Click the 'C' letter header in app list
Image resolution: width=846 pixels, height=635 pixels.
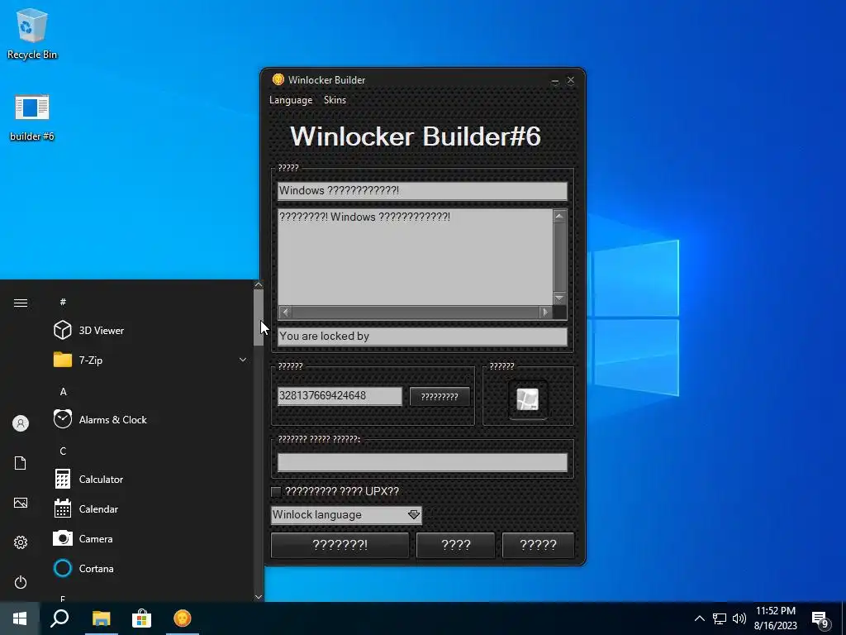[x=63, y=451]
